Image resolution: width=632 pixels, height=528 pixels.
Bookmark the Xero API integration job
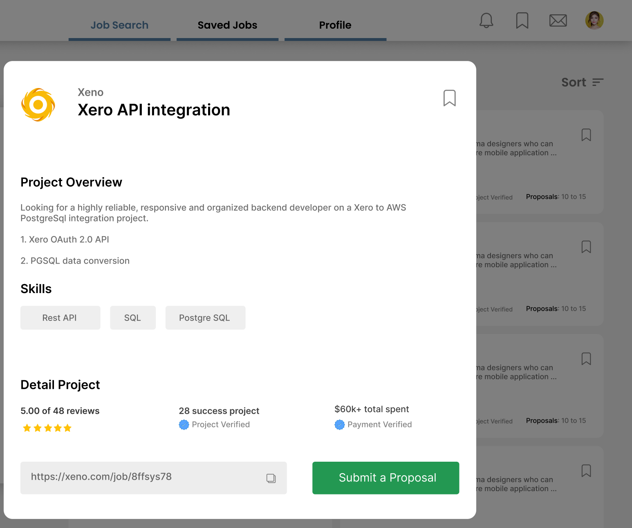(x=450, y=98)
